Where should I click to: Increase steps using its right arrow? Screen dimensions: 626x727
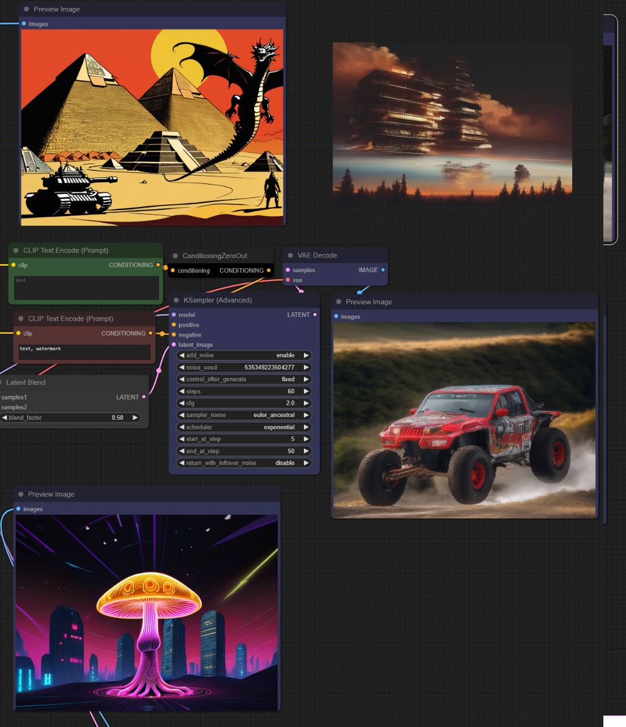click(306, 392)
